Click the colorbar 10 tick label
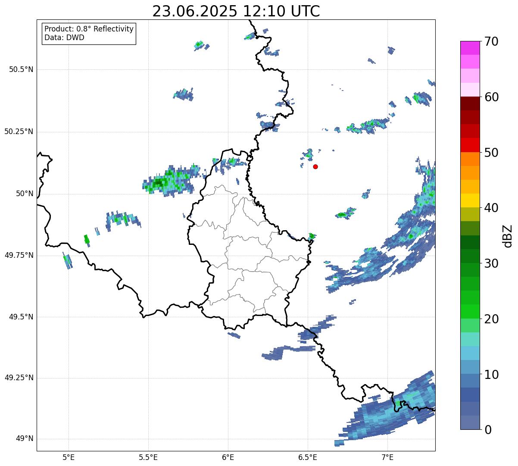 pos(491,375)
